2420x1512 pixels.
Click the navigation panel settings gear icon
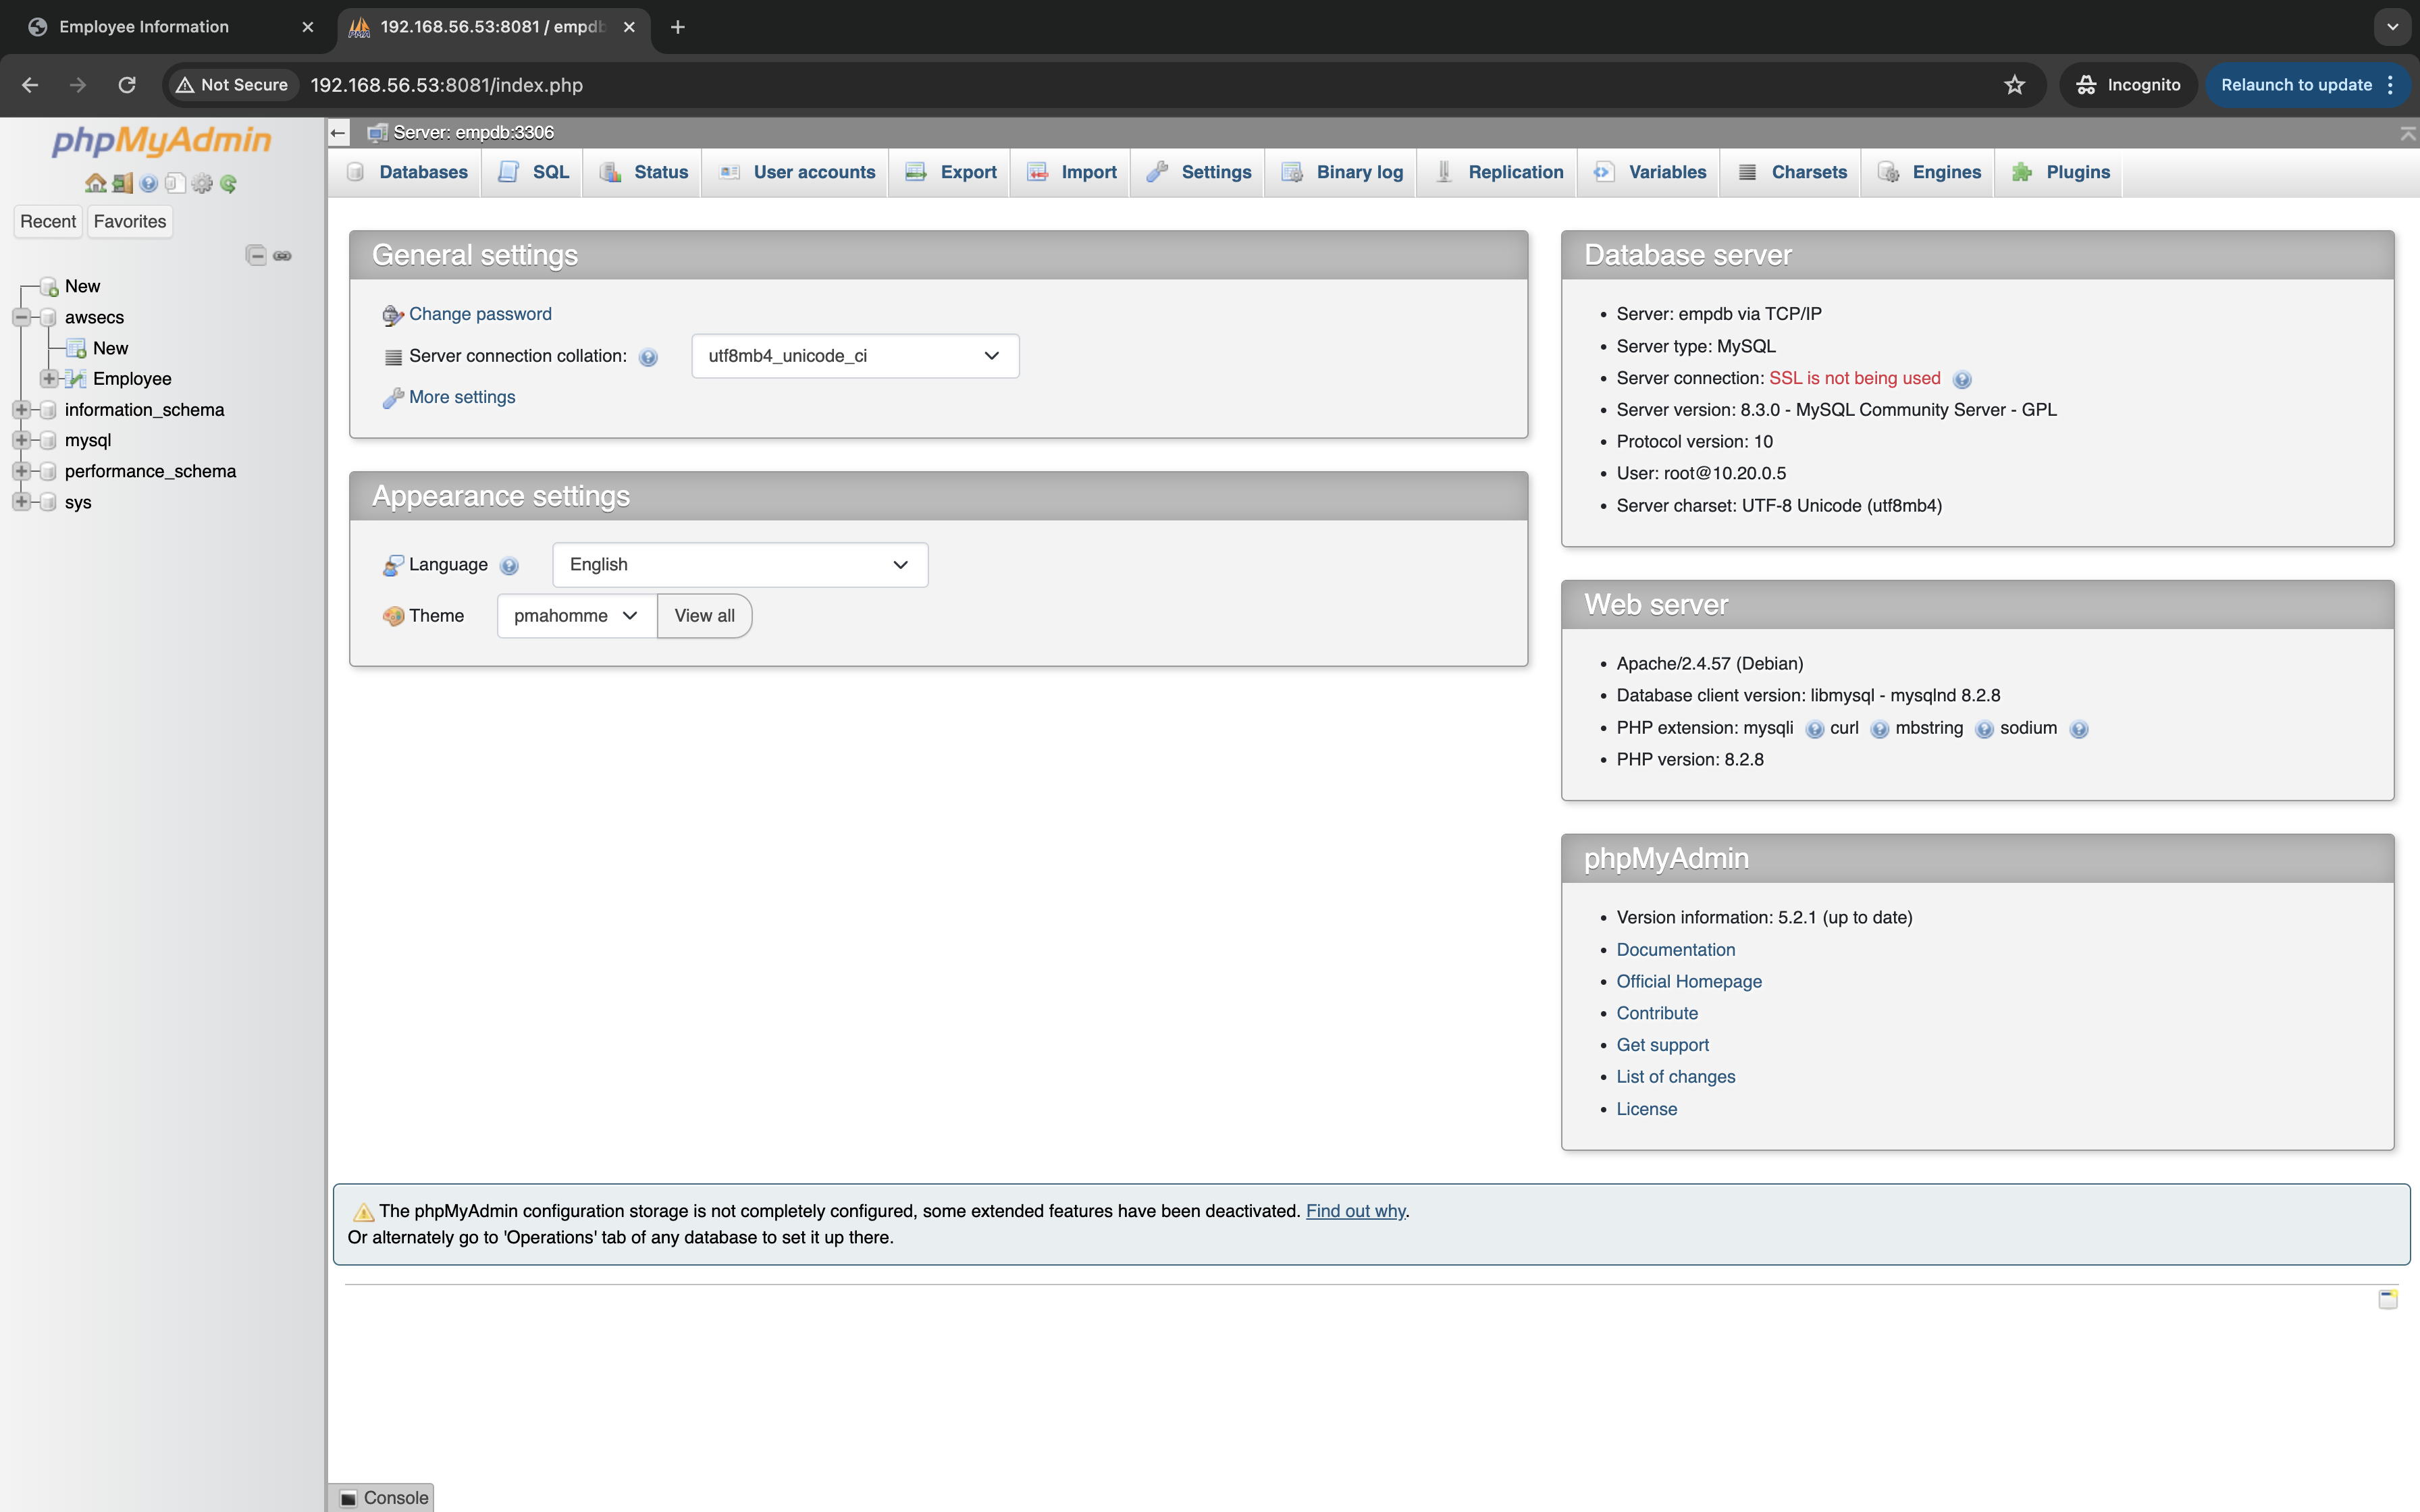(x=202, y=183)
